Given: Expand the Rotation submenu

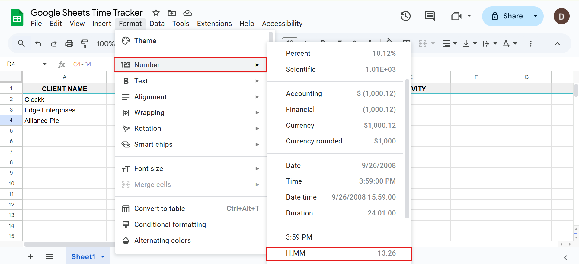Looking at the screenshot, I should pyautogui.click(x=190, y=128).
